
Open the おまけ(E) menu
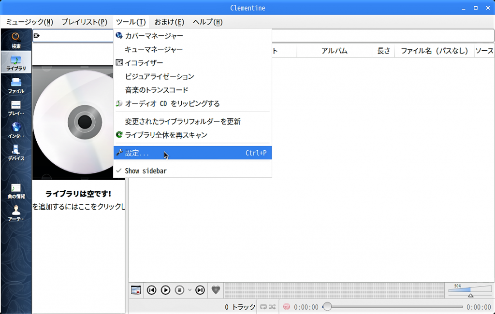click(169, 22)
